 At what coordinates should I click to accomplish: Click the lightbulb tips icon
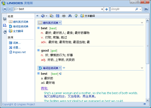tap(76, 16)
